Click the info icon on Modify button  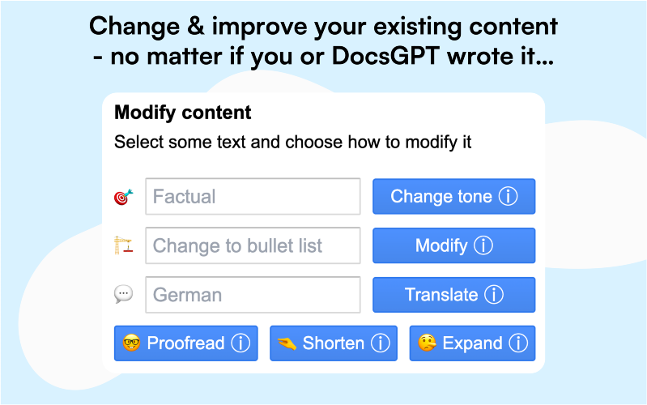[x=483, y=245]
